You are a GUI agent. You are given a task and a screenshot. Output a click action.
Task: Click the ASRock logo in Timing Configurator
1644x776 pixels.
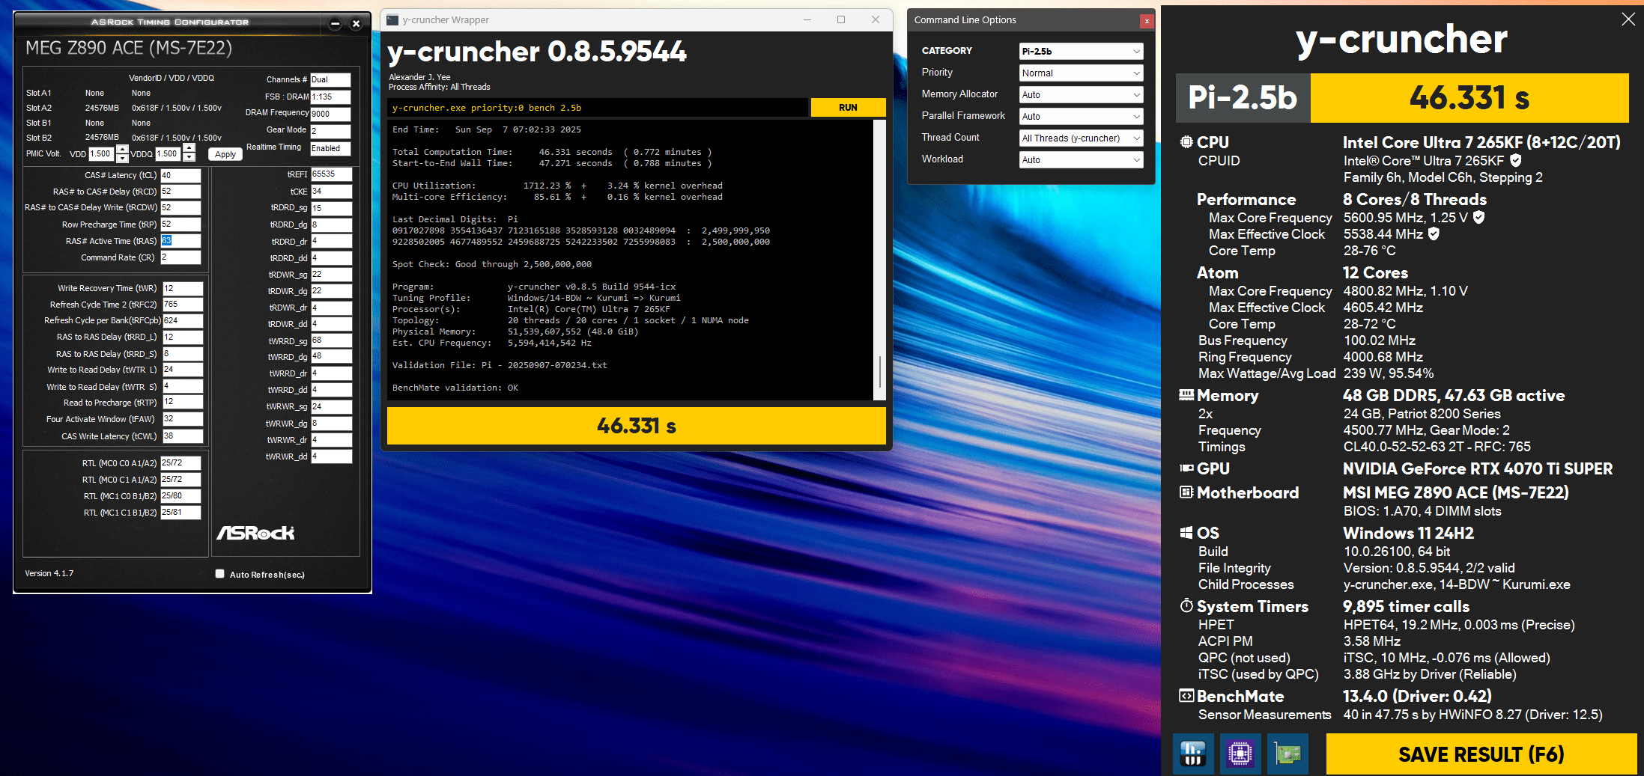[x=255, y=533]
